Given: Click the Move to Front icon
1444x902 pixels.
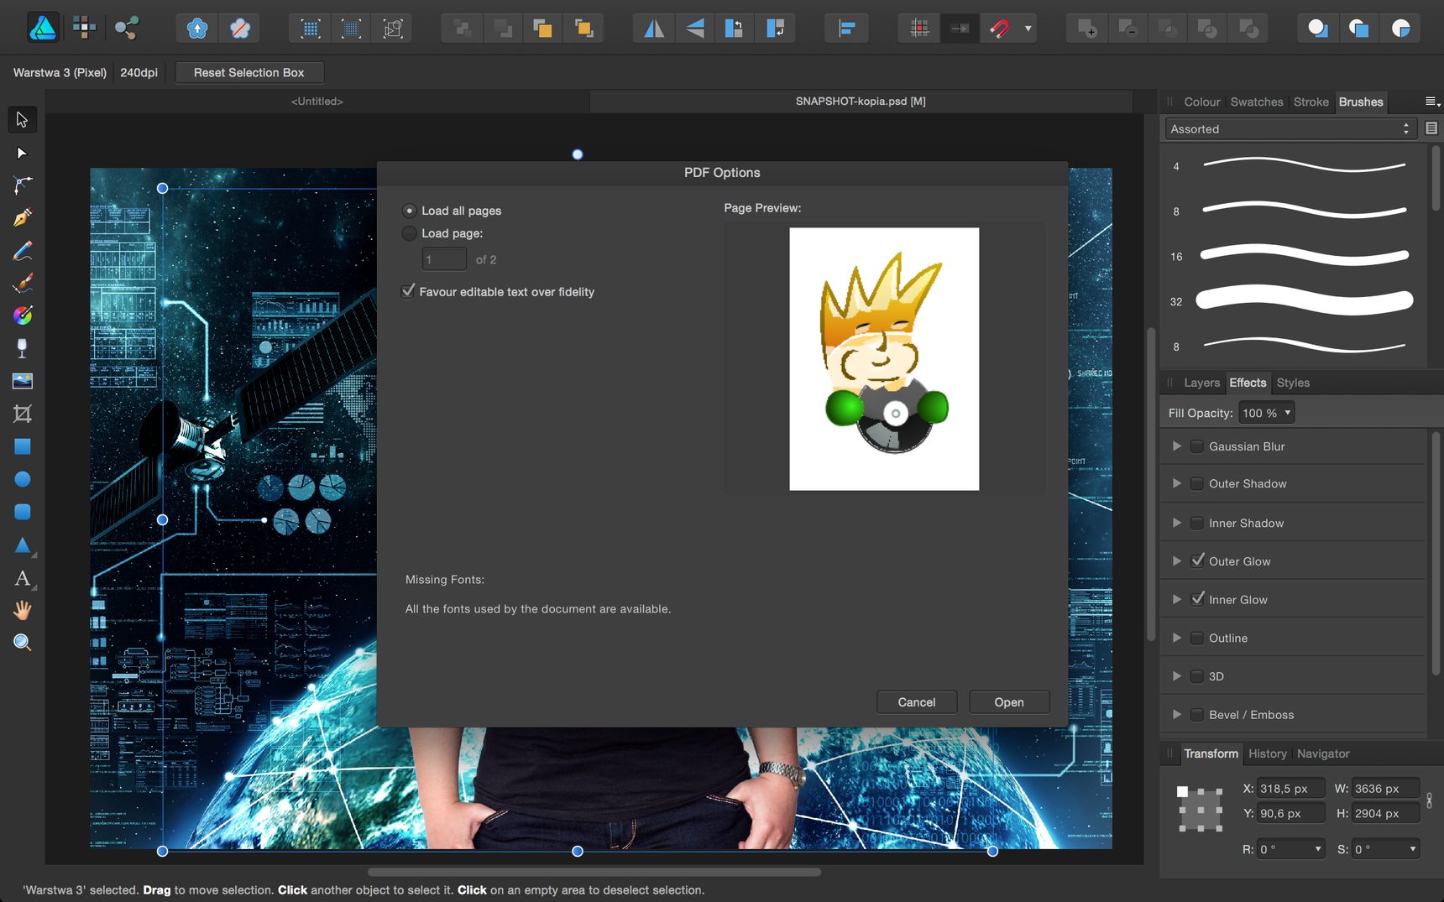Looking at the screenshot, I should pyautogui.click(x=583, y=29).
